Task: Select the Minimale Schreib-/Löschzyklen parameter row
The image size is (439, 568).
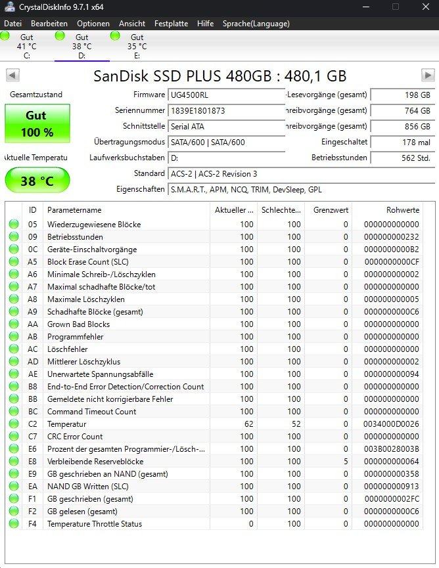Action: tap(214, 274)
